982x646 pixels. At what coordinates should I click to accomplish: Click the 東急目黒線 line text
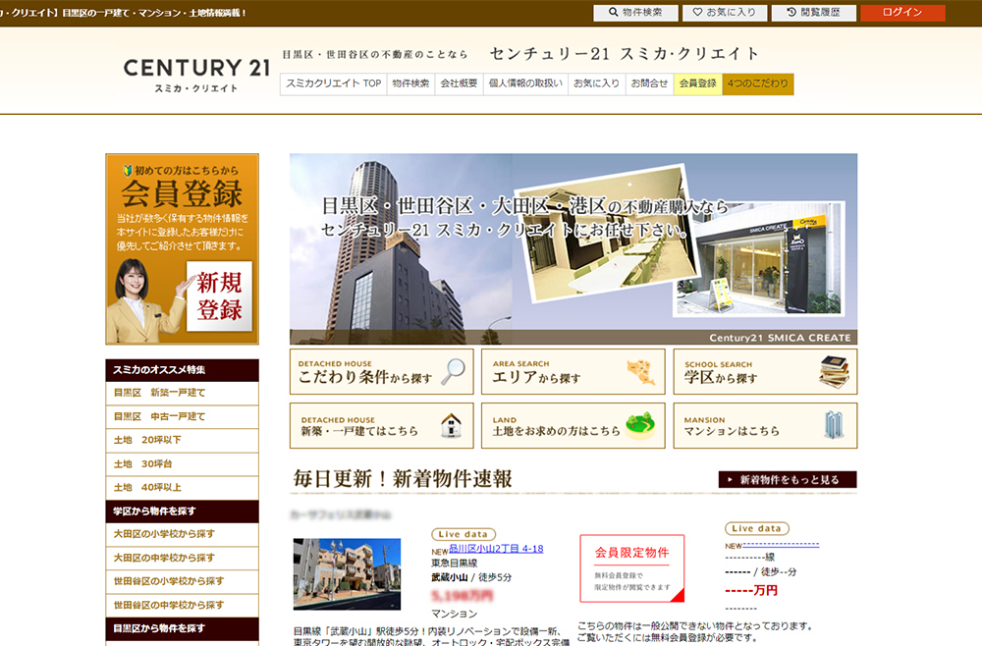click(454, 563)
